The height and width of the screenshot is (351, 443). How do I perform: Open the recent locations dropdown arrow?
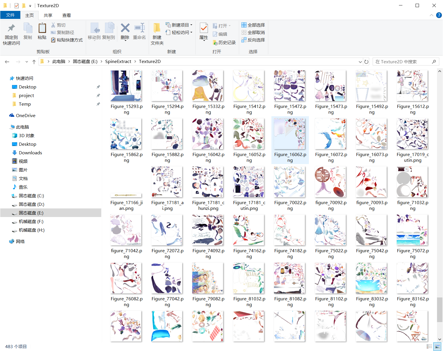(27, 62)
